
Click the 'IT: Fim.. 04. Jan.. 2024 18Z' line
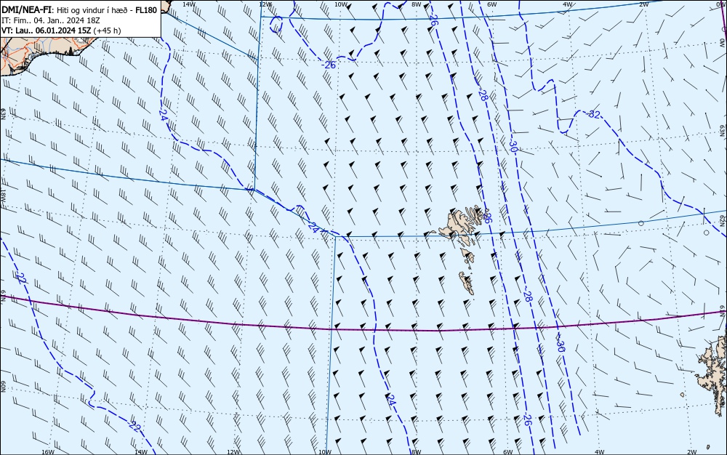(x=51, y=20)
